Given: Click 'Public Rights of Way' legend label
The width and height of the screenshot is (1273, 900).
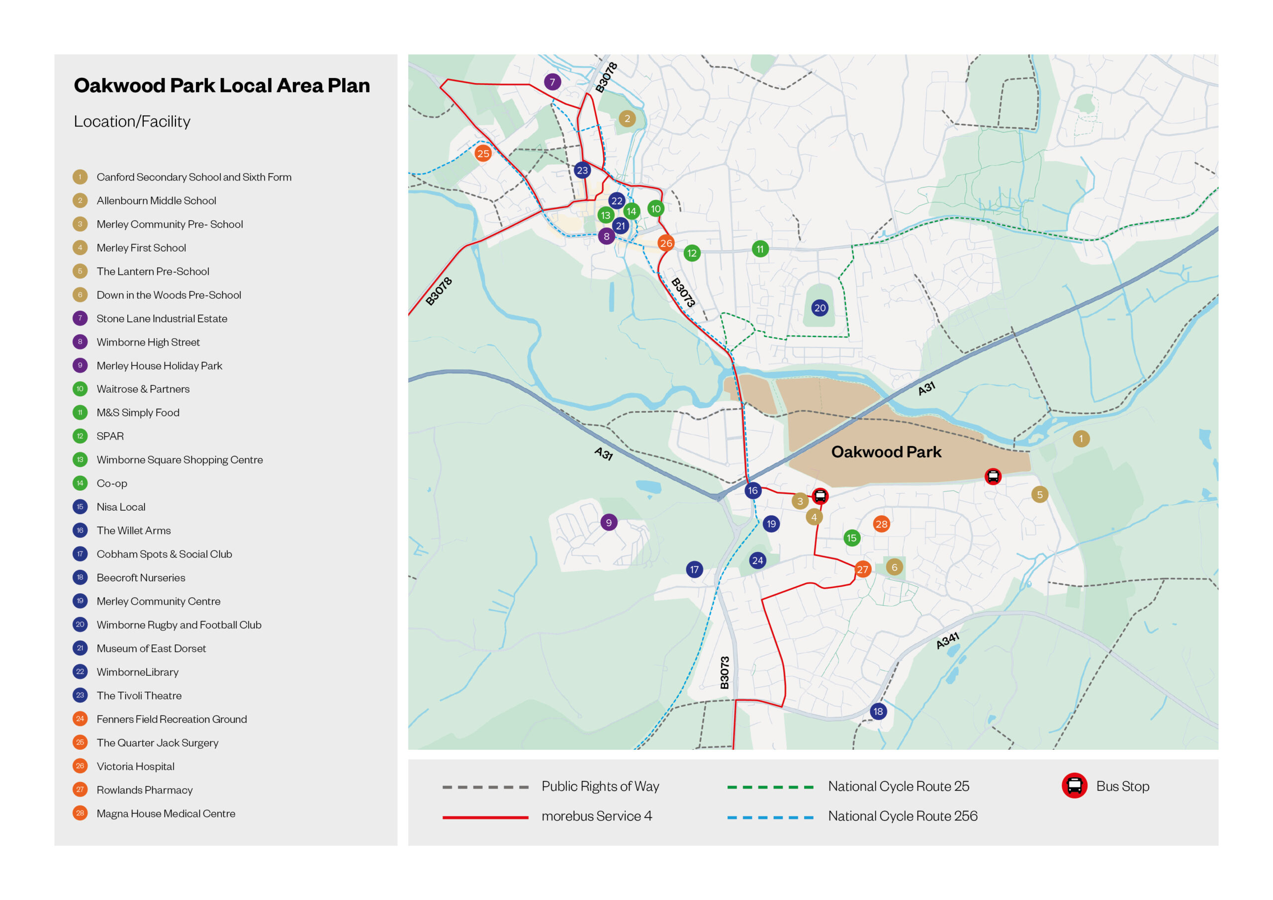Looking at the screenshot, I should 601,786.
